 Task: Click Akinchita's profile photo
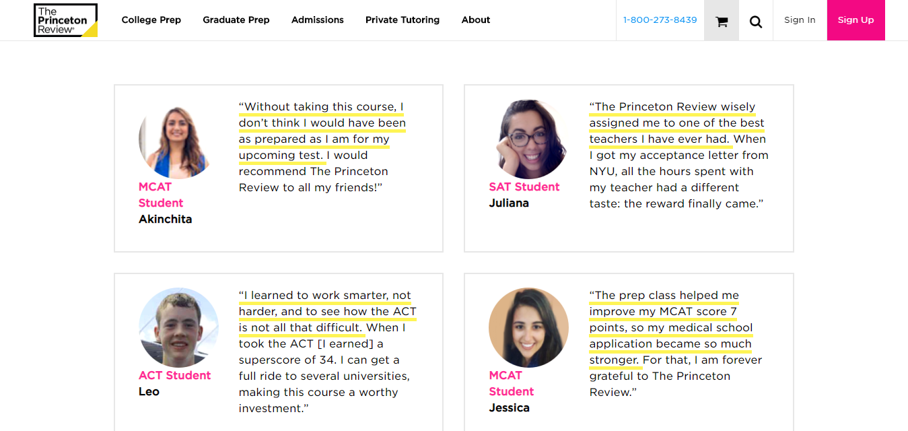[178, 140]
